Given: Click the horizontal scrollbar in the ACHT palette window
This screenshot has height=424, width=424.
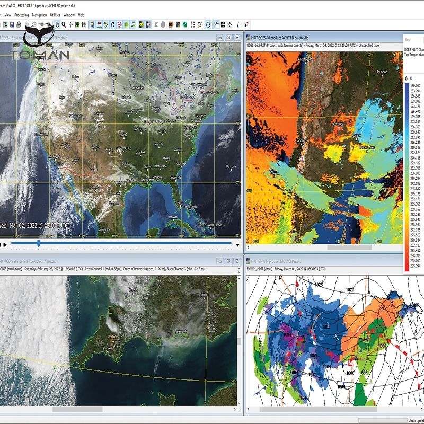Looking at the screenshot, I should (x=349, y=248).
